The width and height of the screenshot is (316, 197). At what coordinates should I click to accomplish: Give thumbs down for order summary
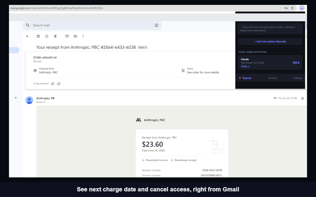point(59,84)
